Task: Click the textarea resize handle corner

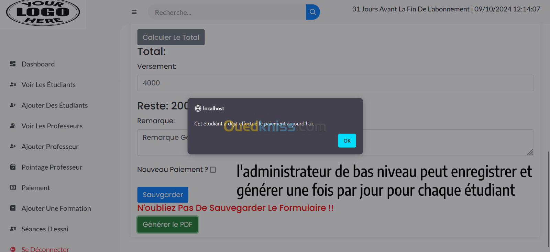Action: tap(530, 152)
